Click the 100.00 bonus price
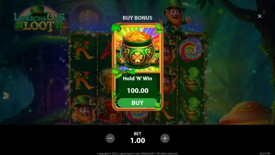The height and width of the screenshot is (155, 275). [138, 91]
